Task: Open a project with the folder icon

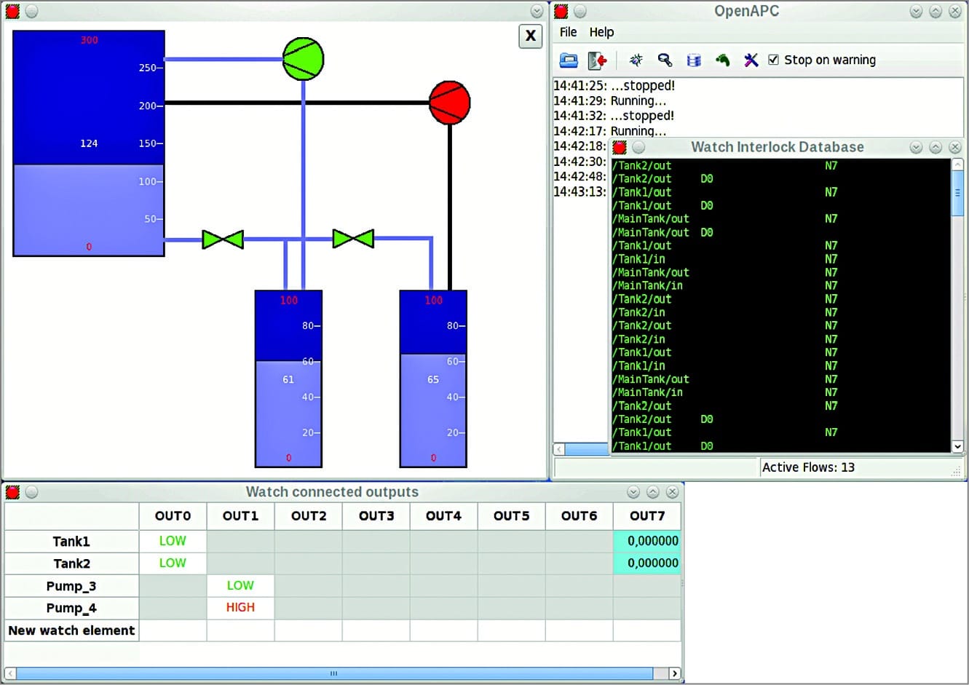Action: coord(569,60)
